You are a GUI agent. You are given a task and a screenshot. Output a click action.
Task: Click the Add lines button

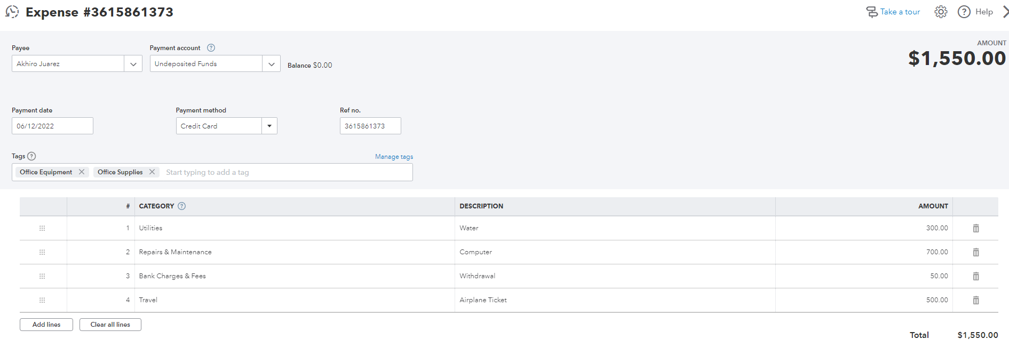point(46,325)
